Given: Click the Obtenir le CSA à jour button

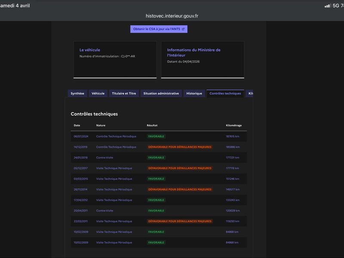Looking at the screenshot, I should coord(159,29).
